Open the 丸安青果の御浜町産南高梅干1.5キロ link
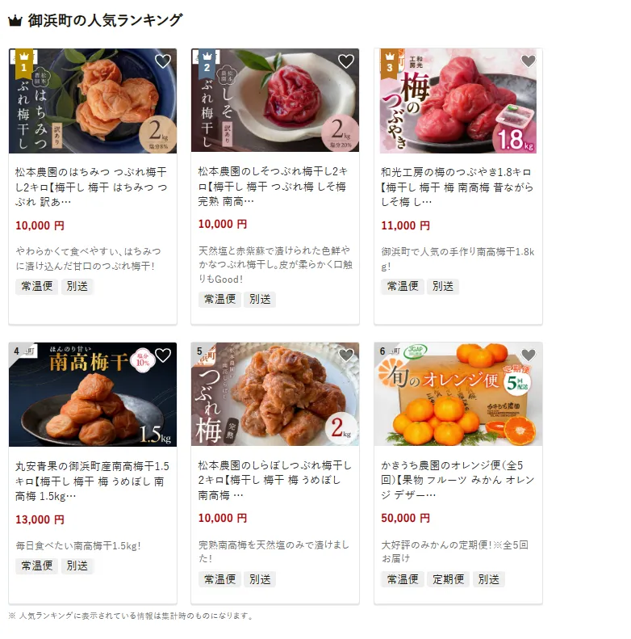Screen dimensions: 631x639 (92, 481)
